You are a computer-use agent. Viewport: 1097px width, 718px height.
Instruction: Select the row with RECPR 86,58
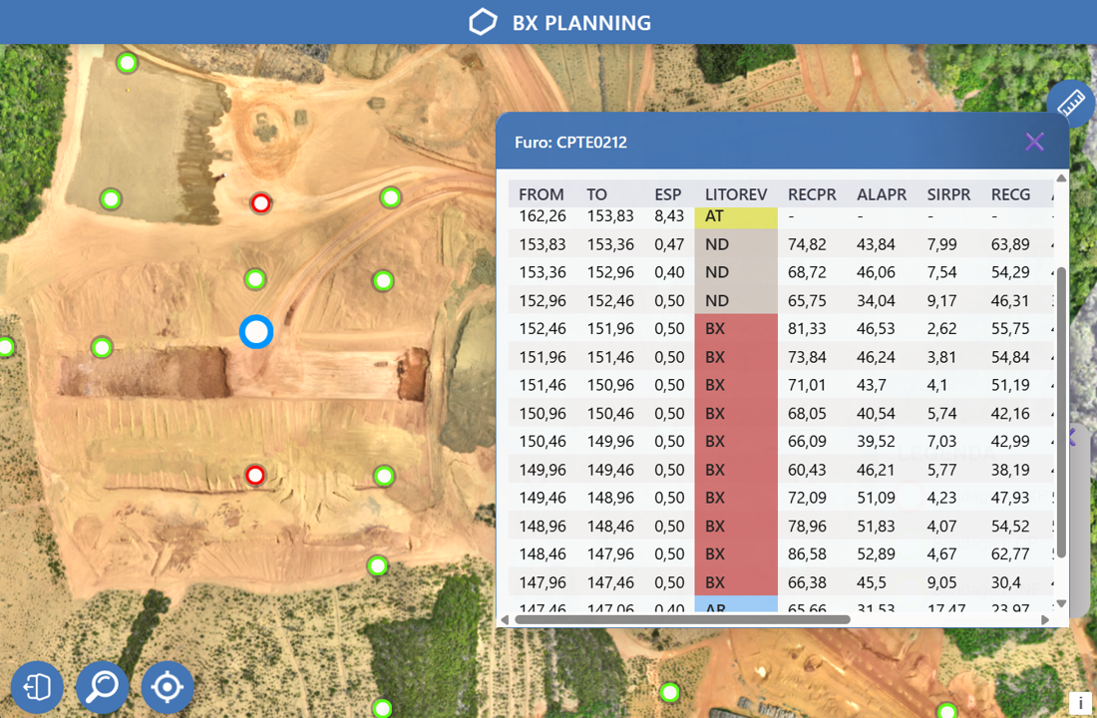click(x=778, y=553)
